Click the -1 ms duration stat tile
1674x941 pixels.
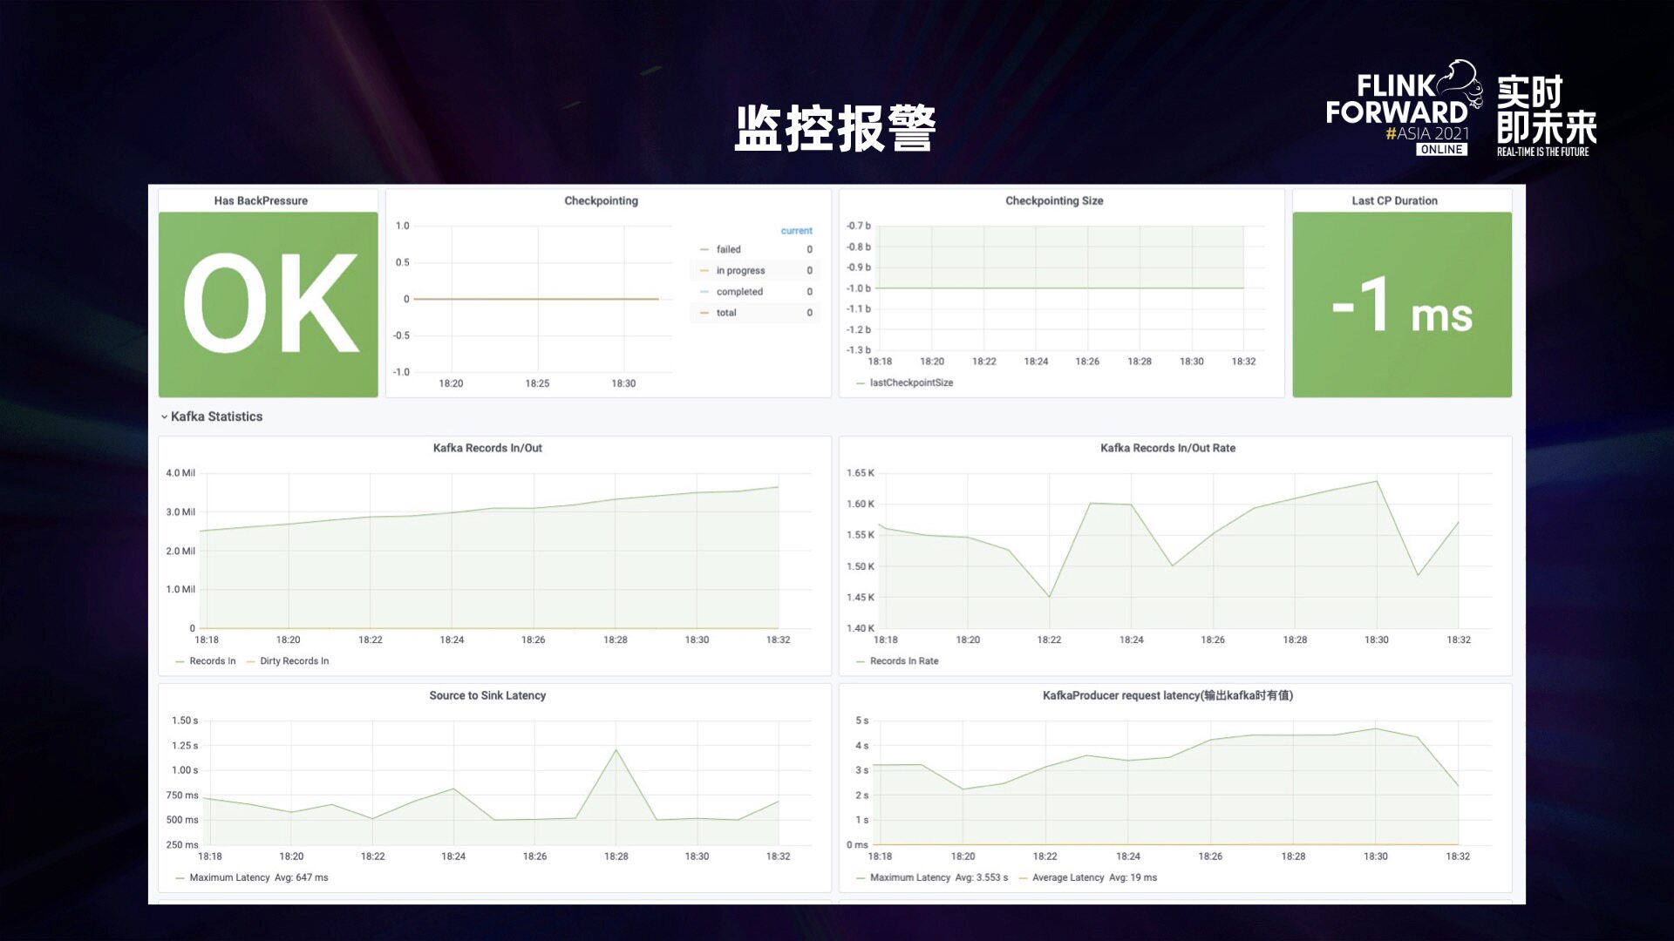point(1401,304)
